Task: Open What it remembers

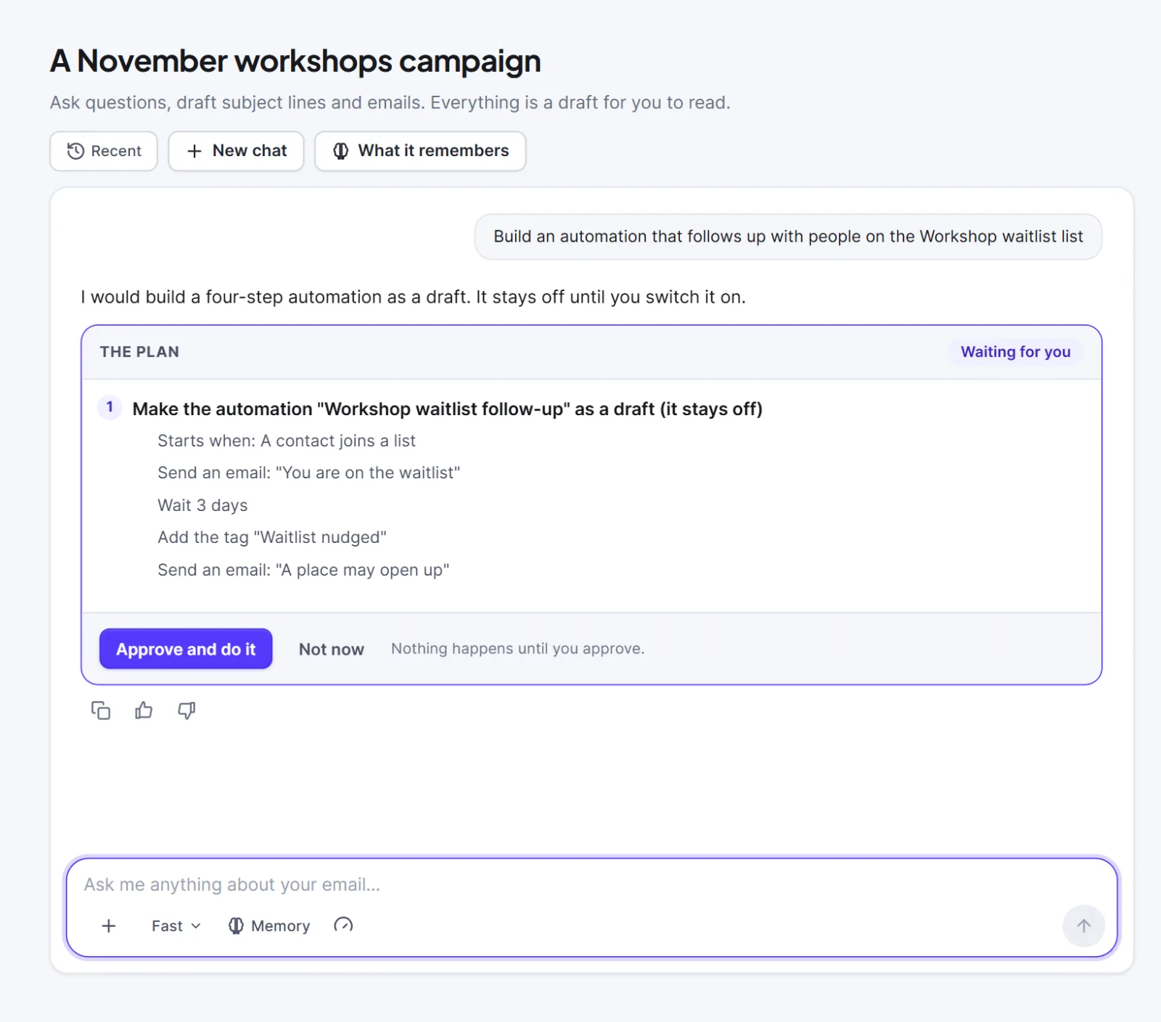Action: [420, 151]
